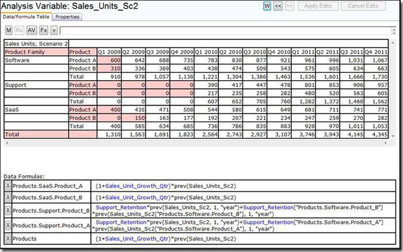Screen dimensions: 403x252
Task: Delete the Products.SaaS.Product_A formula with X
Action: click(8, 186)
